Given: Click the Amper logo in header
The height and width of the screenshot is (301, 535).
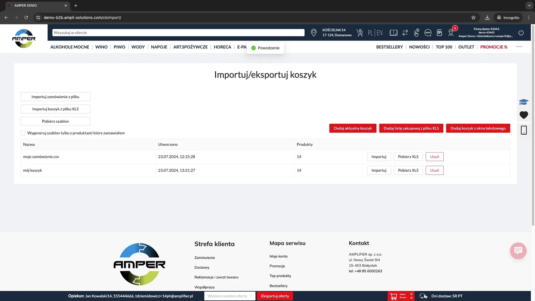Looking at the screenshot, I should (x=24, y=38).
